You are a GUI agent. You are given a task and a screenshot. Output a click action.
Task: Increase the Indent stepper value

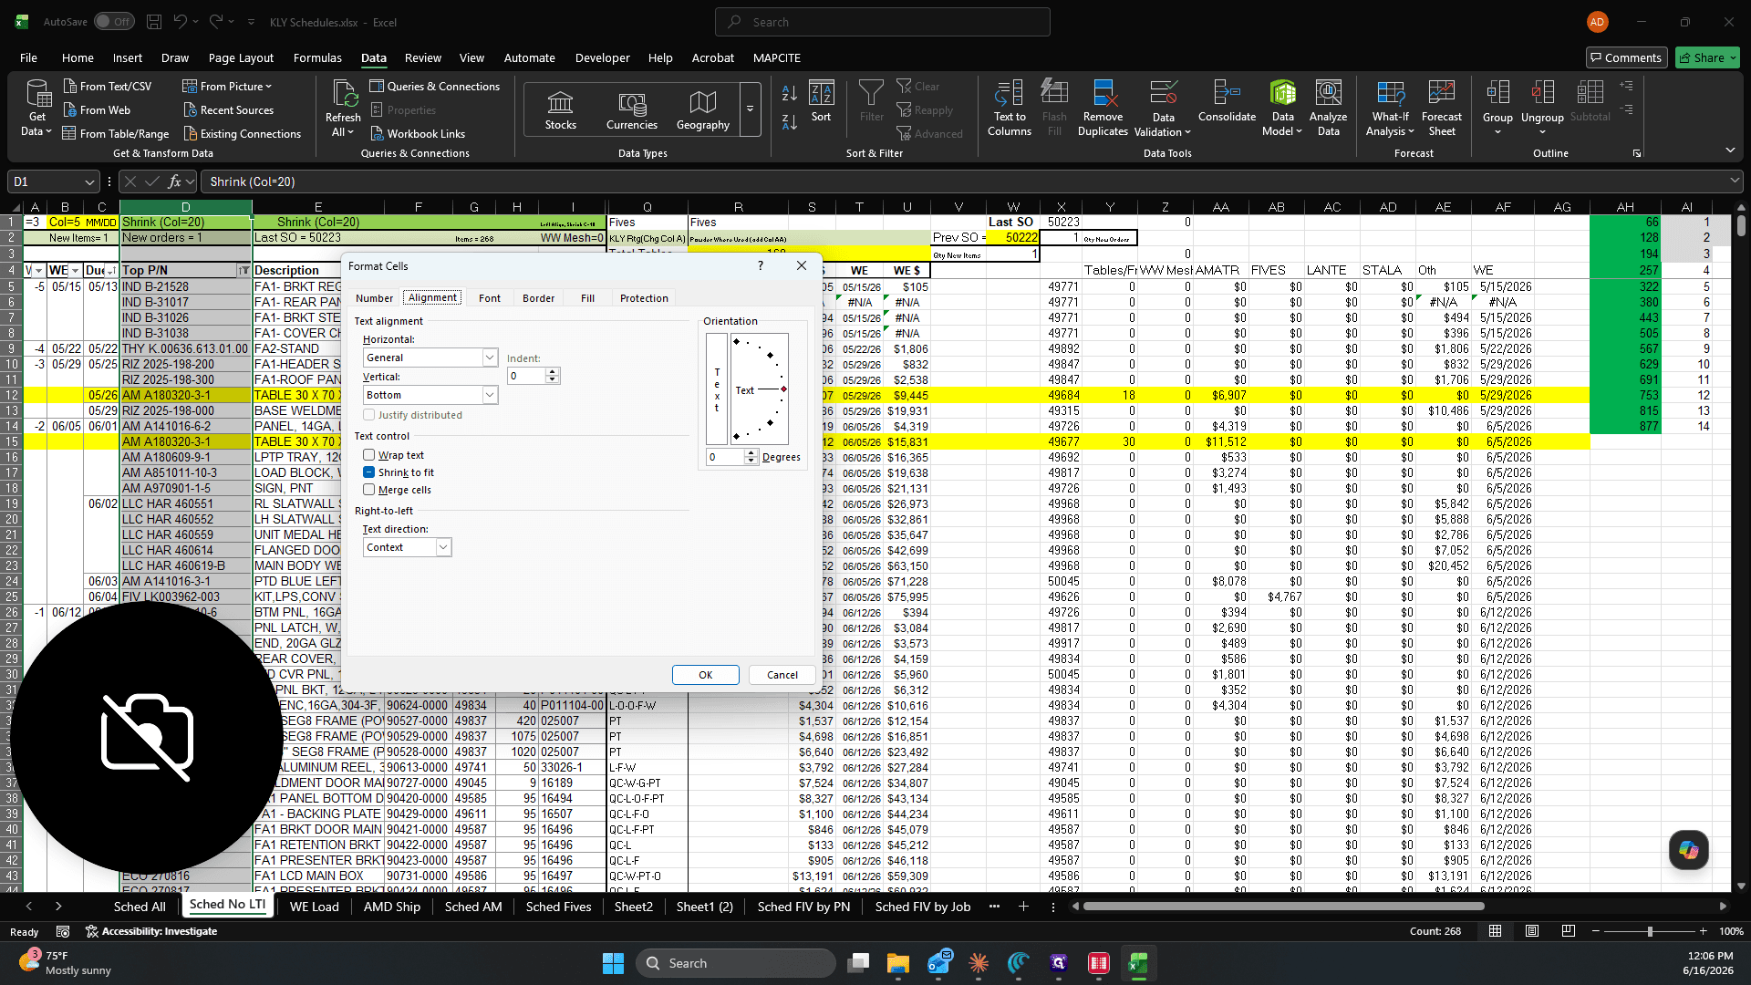pyautogui.click(x=552, y=372)
